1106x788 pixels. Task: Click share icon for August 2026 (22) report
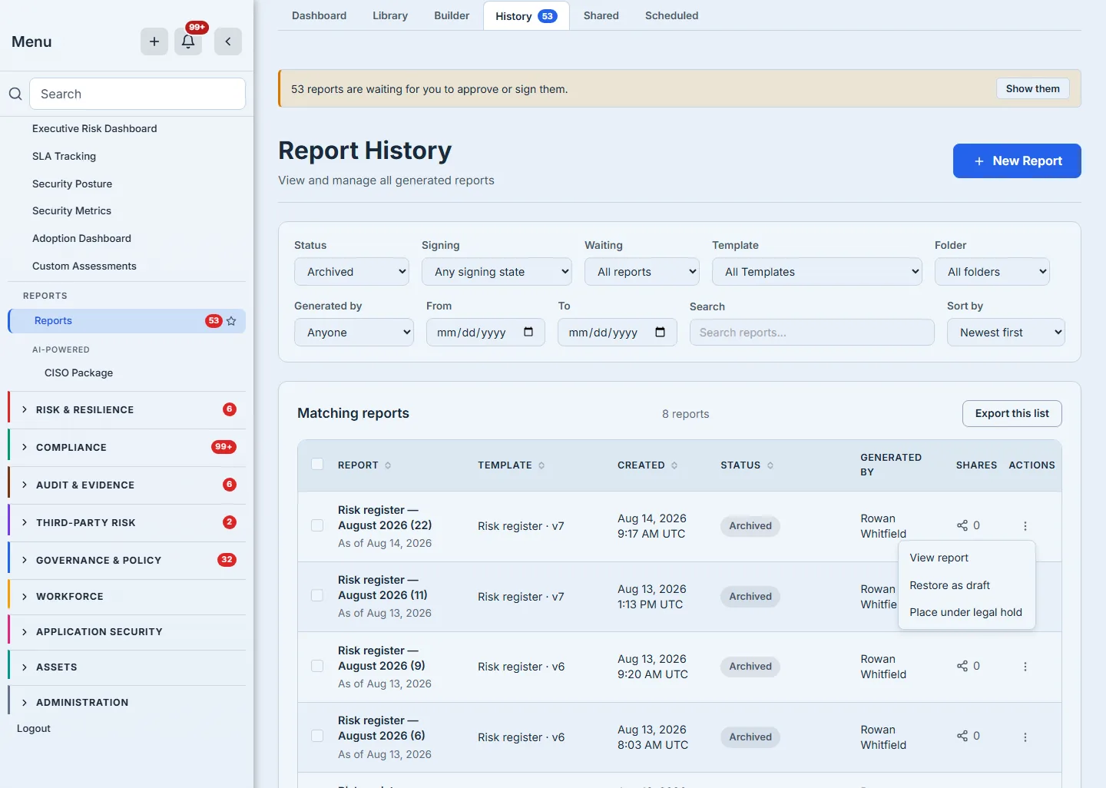click(962, 525)
